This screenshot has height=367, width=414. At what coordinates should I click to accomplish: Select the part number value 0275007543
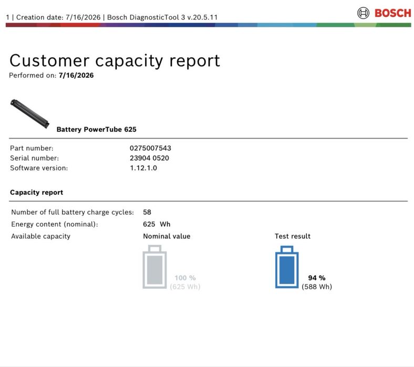150,148
